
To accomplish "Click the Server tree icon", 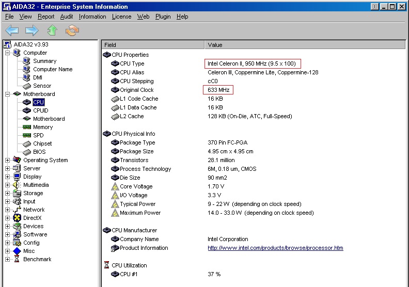I will [x=17, y=168].
